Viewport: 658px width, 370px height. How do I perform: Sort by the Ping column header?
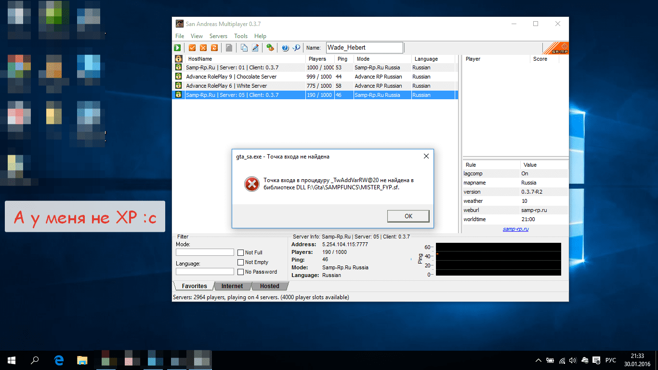[344, 59]
